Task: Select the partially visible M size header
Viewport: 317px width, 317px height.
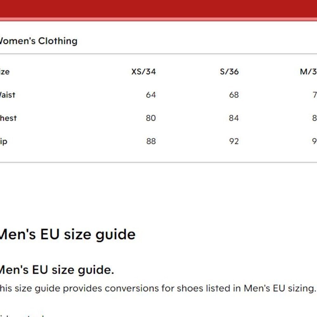Action: point(308,72)
